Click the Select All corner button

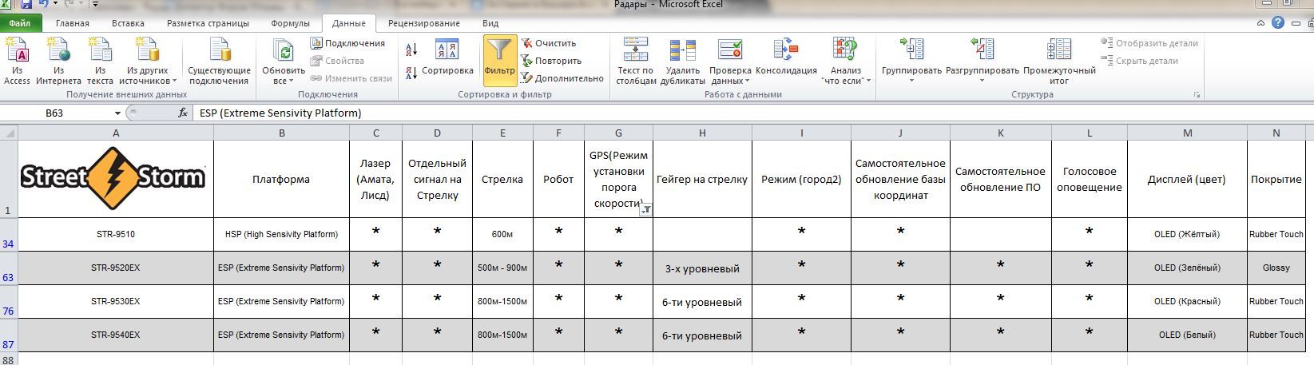[9, 133]
